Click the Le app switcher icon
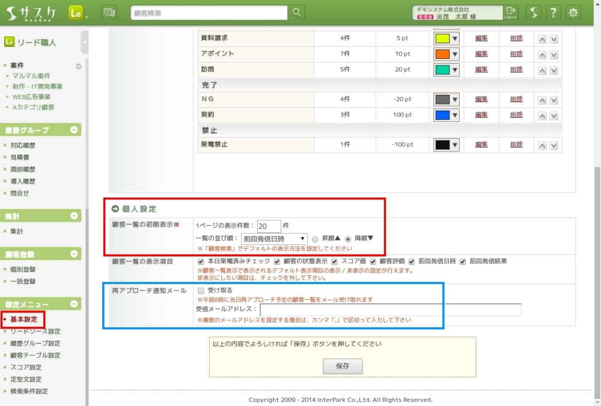The image size is (601, 406). (x=76, y=13)
